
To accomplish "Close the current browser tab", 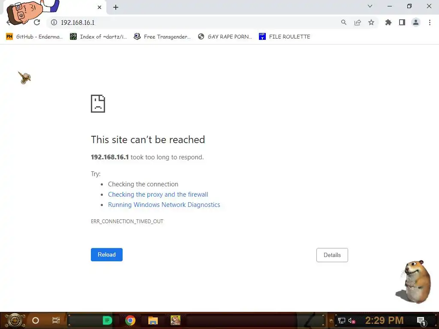I will (x=99, y=7).
